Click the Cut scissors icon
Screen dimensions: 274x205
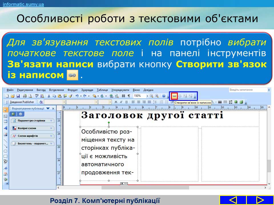(49, 96)
